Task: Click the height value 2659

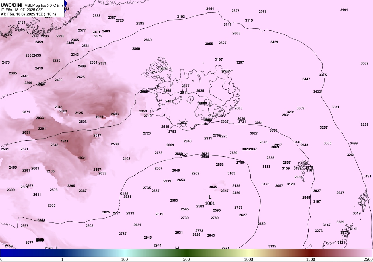Action: [262, 224]
